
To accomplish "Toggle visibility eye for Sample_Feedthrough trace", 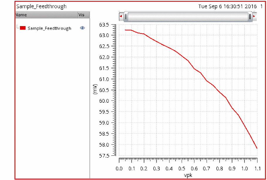I will pyautogui.click(x=82, y=28).
